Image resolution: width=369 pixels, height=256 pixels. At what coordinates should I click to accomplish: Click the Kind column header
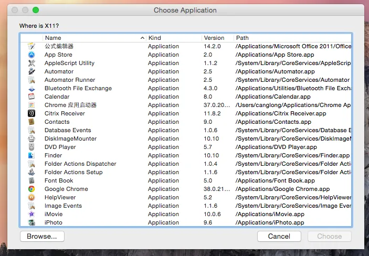click(174, 38)
